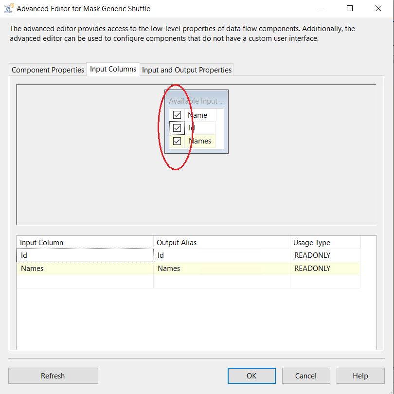The image size is (394, 394).
Task: Uncheck the Id input column checkbox
Action: pyautogui.click(x=177, y=128)
